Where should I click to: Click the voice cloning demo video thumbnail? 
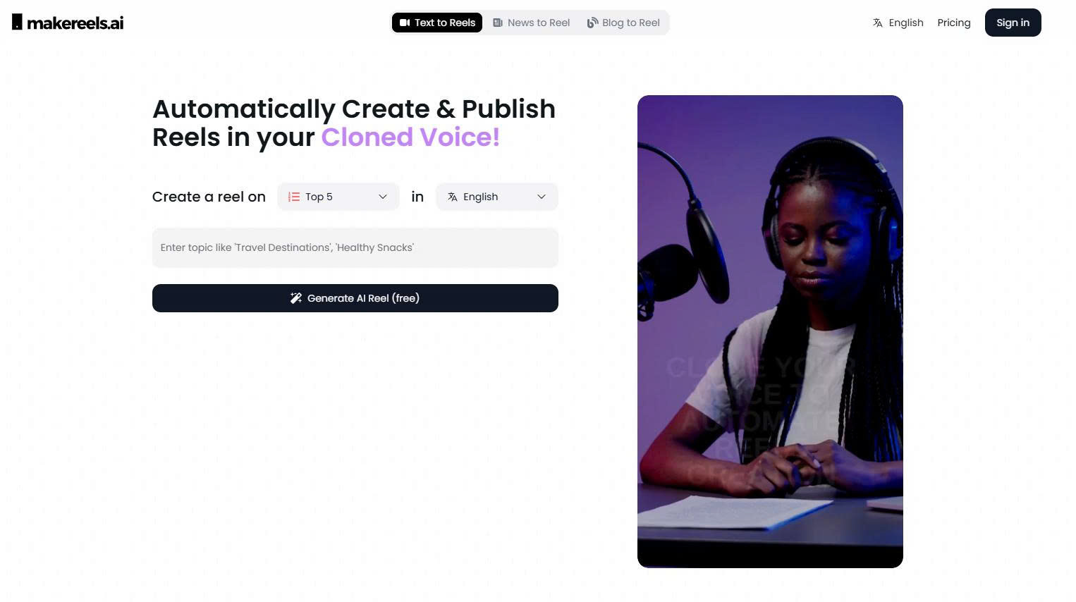770,331
